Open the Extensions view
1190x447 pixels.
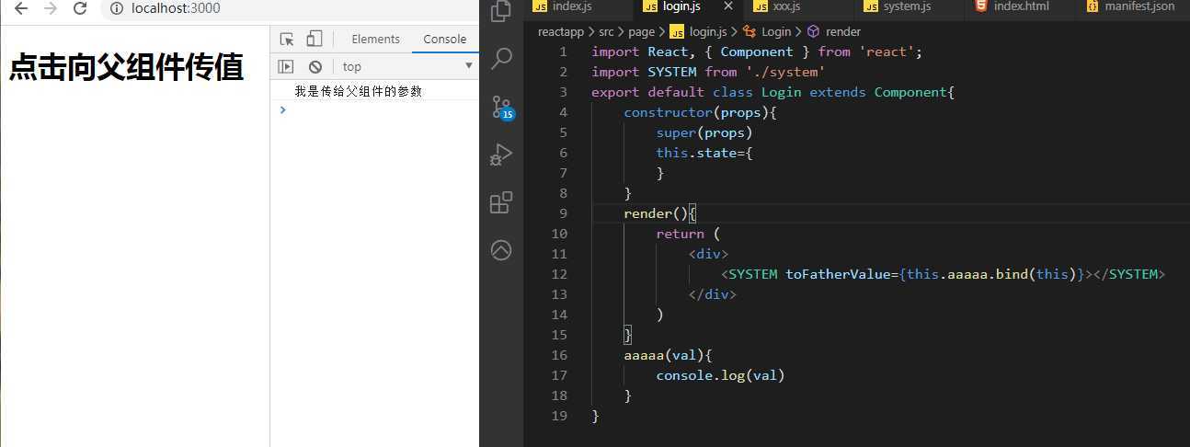501,202
